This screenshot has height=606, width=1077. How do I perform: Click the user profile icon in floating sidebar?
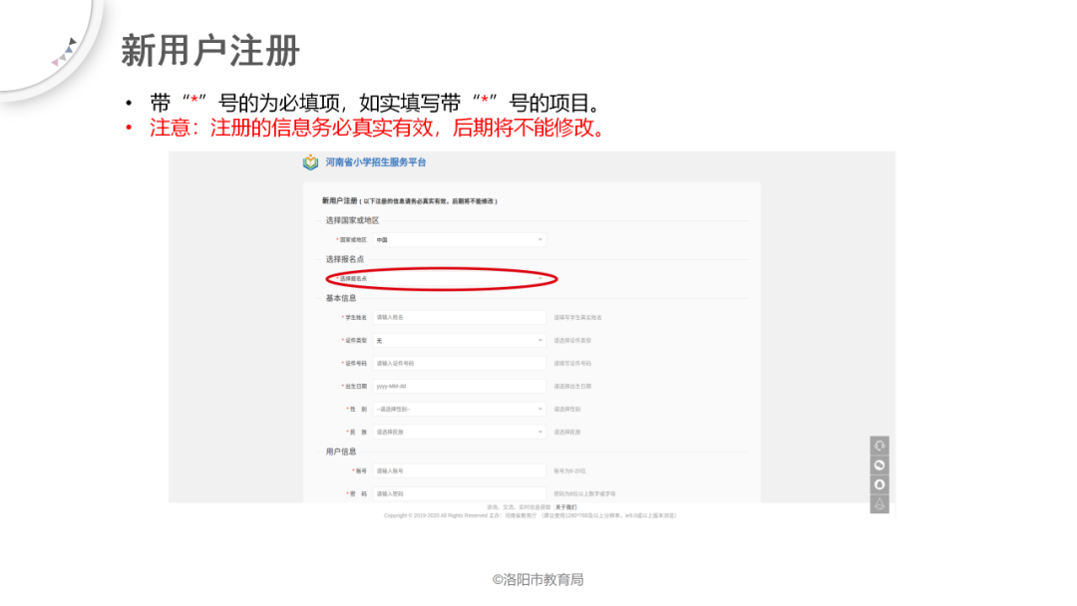879,485
